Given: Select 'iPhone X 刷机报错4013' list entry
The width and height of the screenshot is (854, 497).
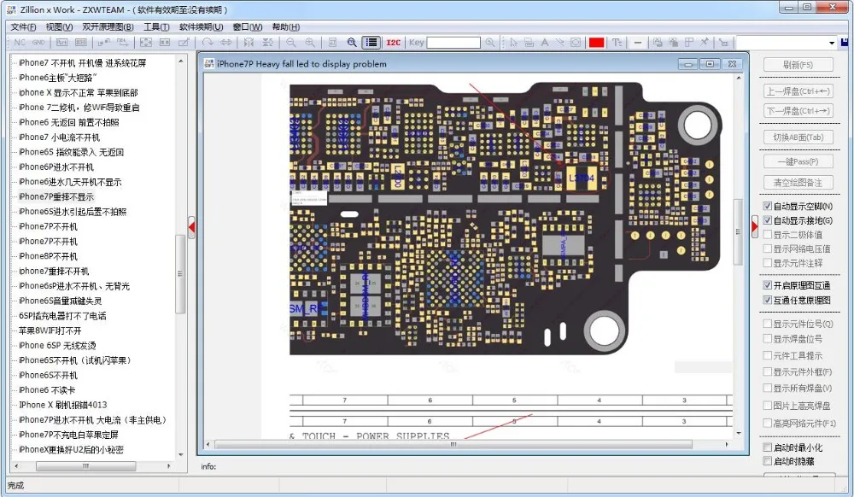Looking at the screenshot, I should [x=62, y=405].
